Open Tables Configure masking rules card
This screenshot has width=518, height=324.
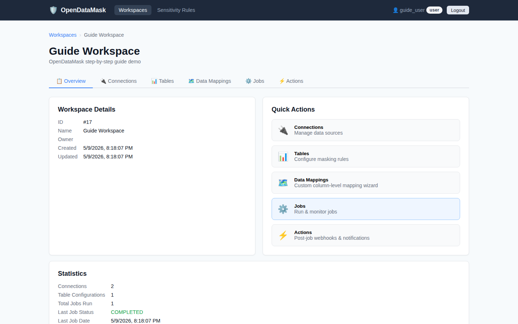tap(366, 156)
